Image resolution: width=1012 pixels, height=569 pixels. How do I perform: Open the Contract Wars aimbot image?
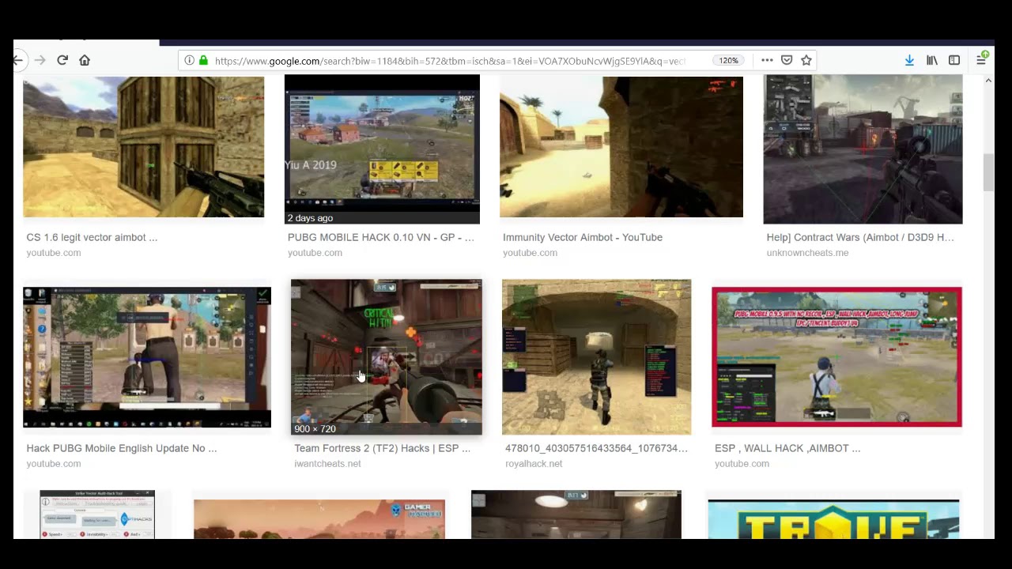(x=863, y=149)
